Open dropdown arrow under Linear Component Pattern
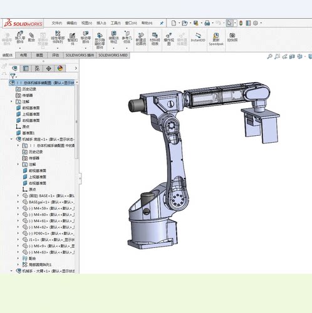This screenshot has height=313, width=312. [x=58, y=48]
